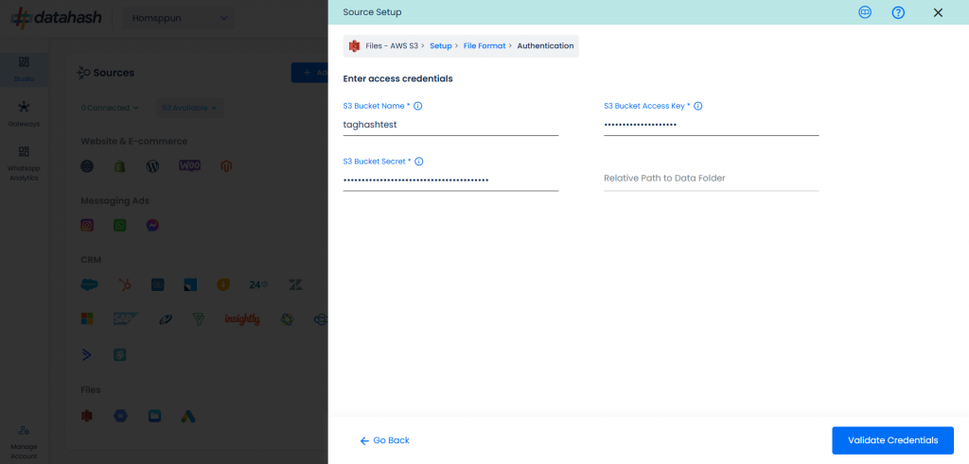Open Gateways in the left sidebar
969x464 pixels.
[x=24, y=112]
